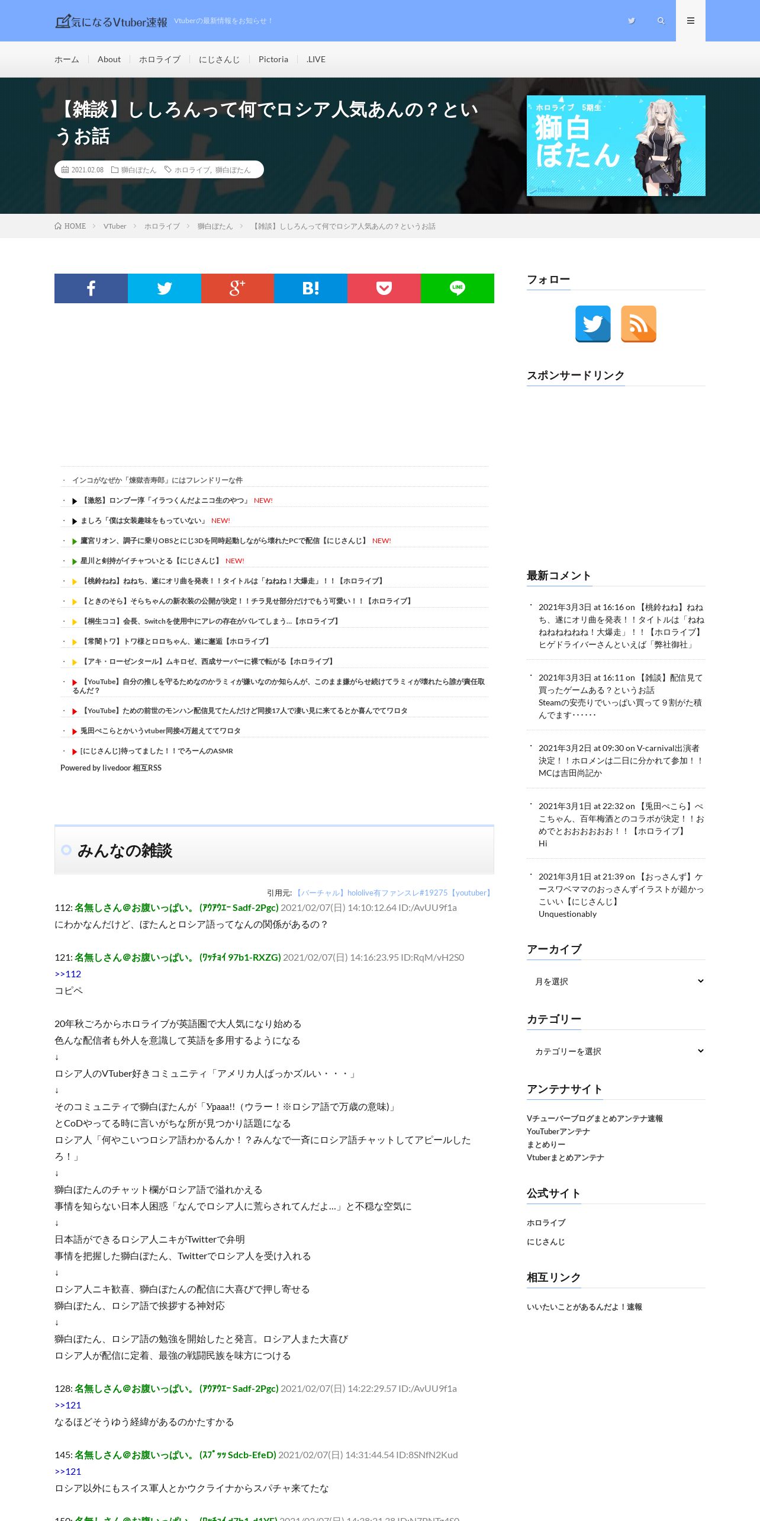Image resolution: width=760 pixels, height=1521 pixels.
Task: Share the article via the Twitter share button
Action: [165, 288]
